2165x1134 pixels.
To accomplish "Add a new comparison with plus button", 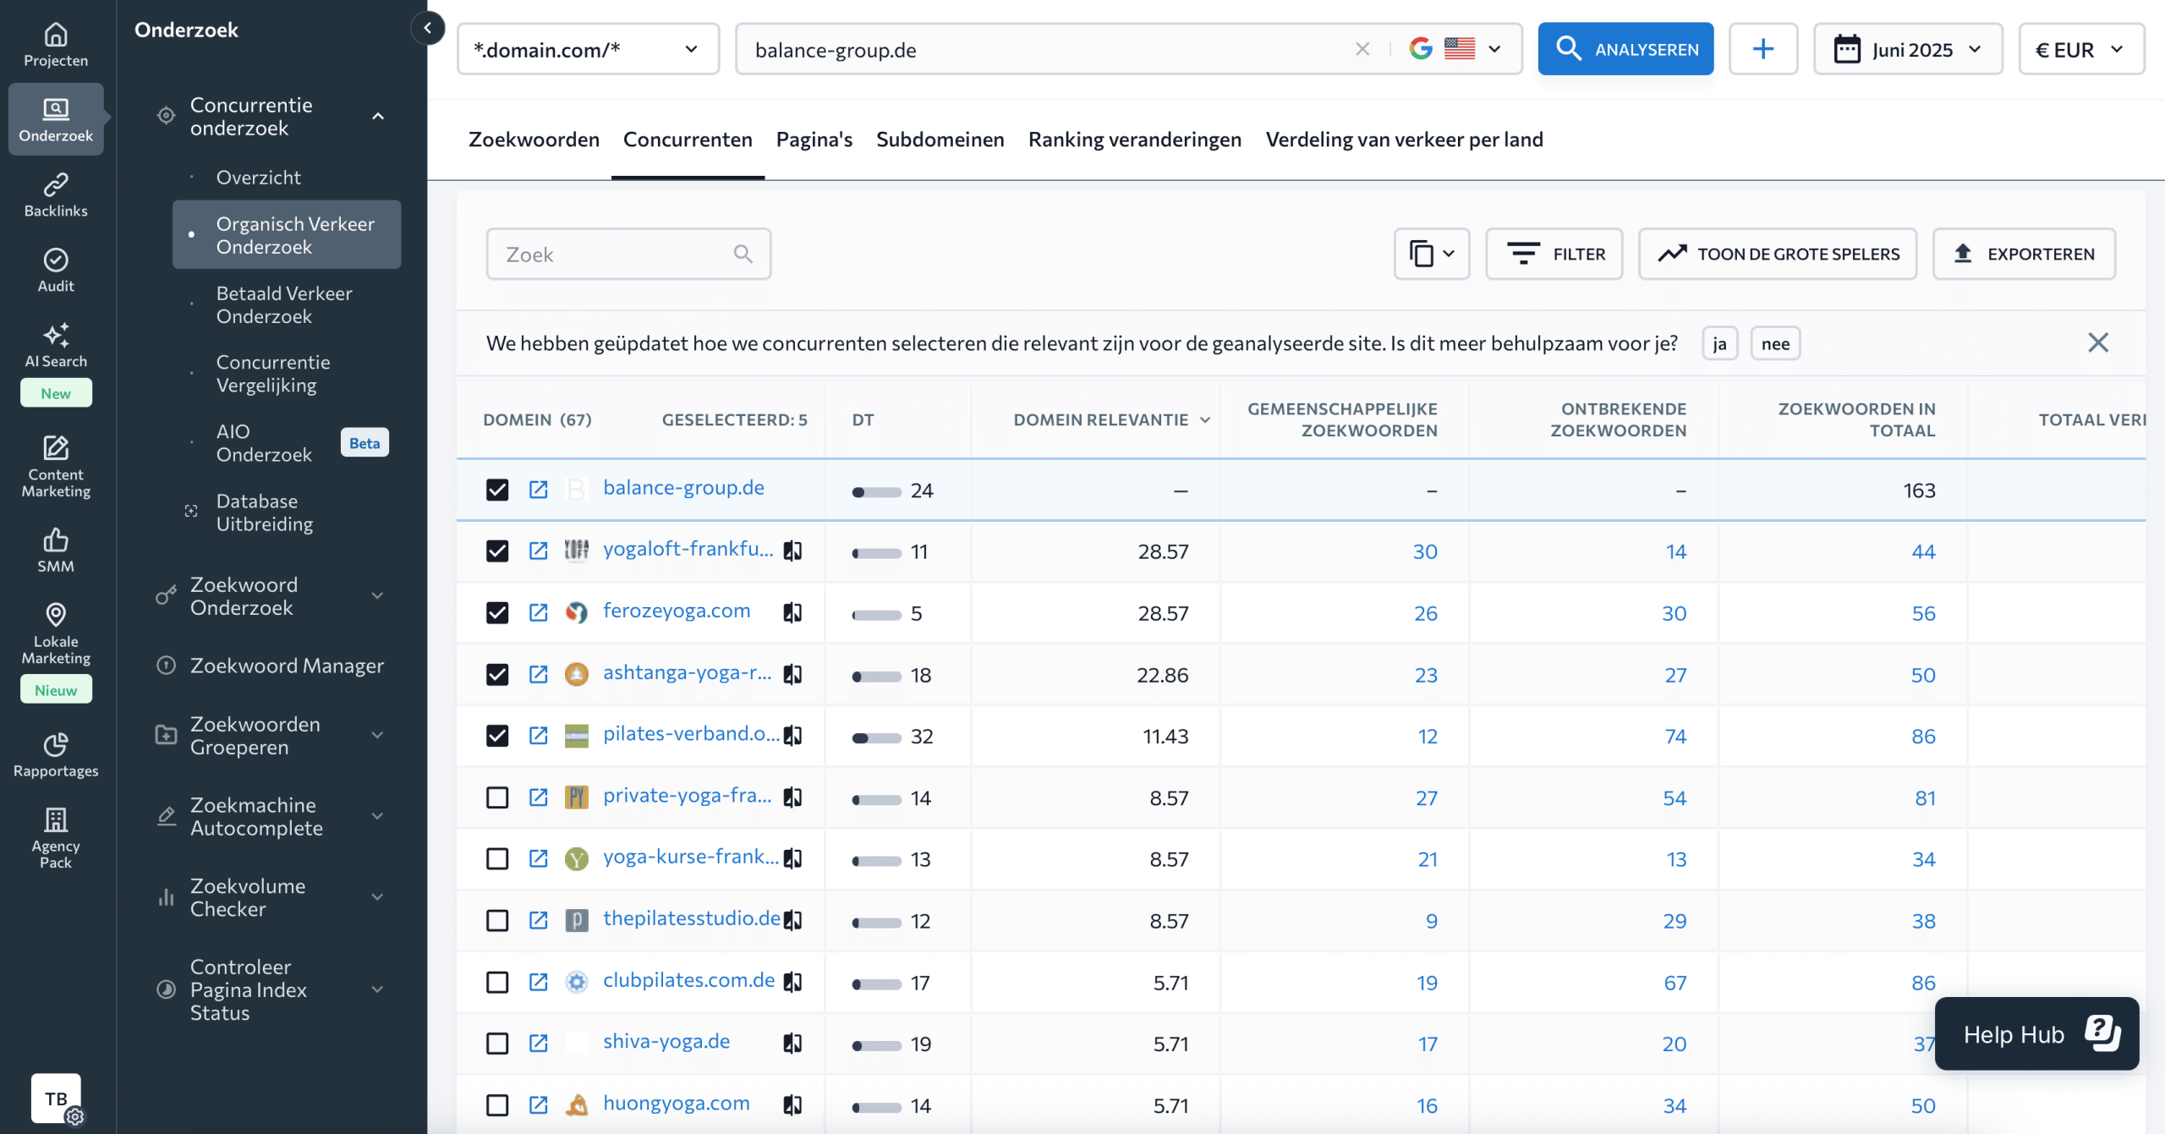I will tap(1763, 49).
